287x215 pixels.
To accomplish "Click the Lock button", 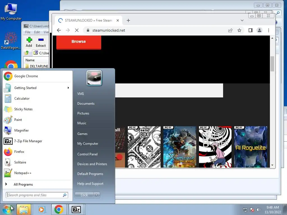I will (84, 195).
